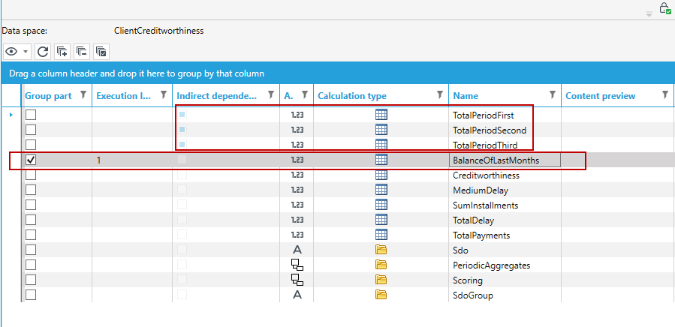Select the TotalPeriodSecond name cell

point(505,130)
